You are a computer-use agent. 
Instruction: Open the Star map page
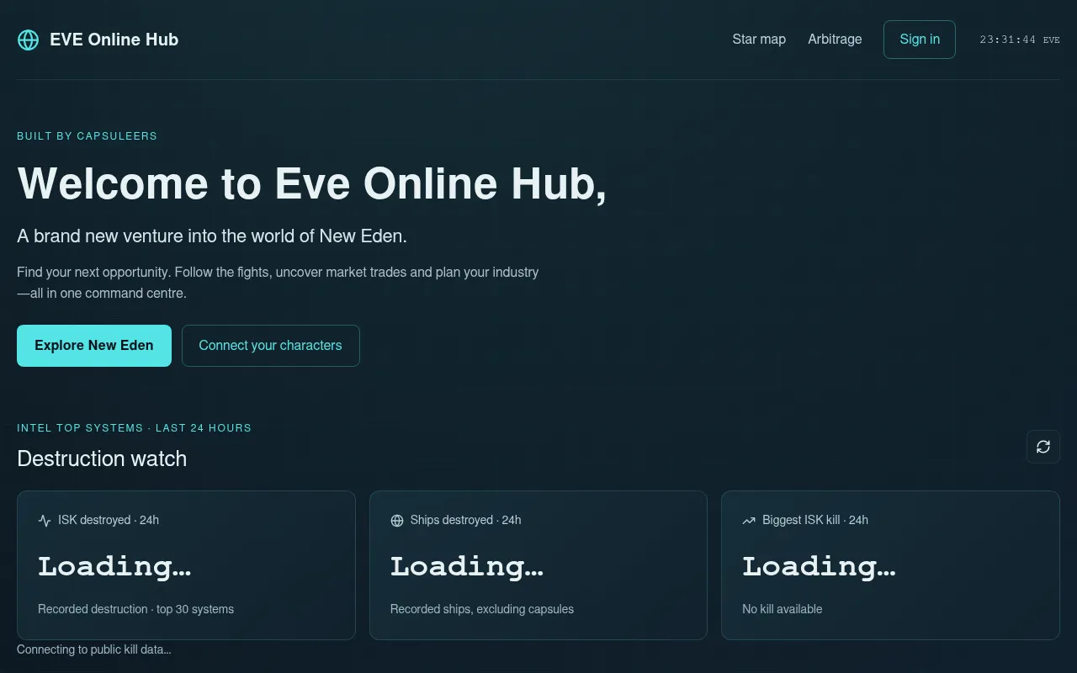tap(759, 40)
